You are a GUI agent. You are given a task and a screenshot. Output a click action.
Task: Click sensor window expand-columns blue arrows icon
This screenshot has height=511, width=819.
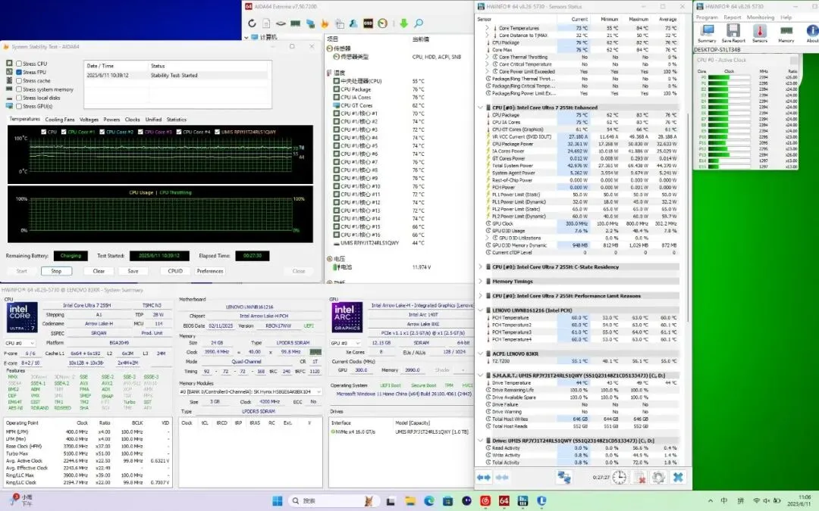pyautogui.click(x=484, y=477)
